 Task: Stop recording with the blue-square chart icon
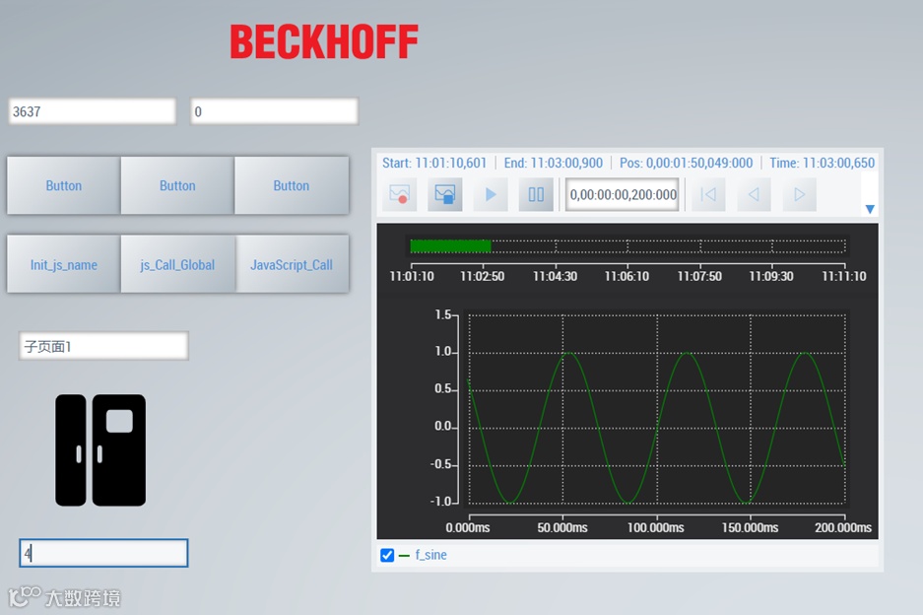445,194
